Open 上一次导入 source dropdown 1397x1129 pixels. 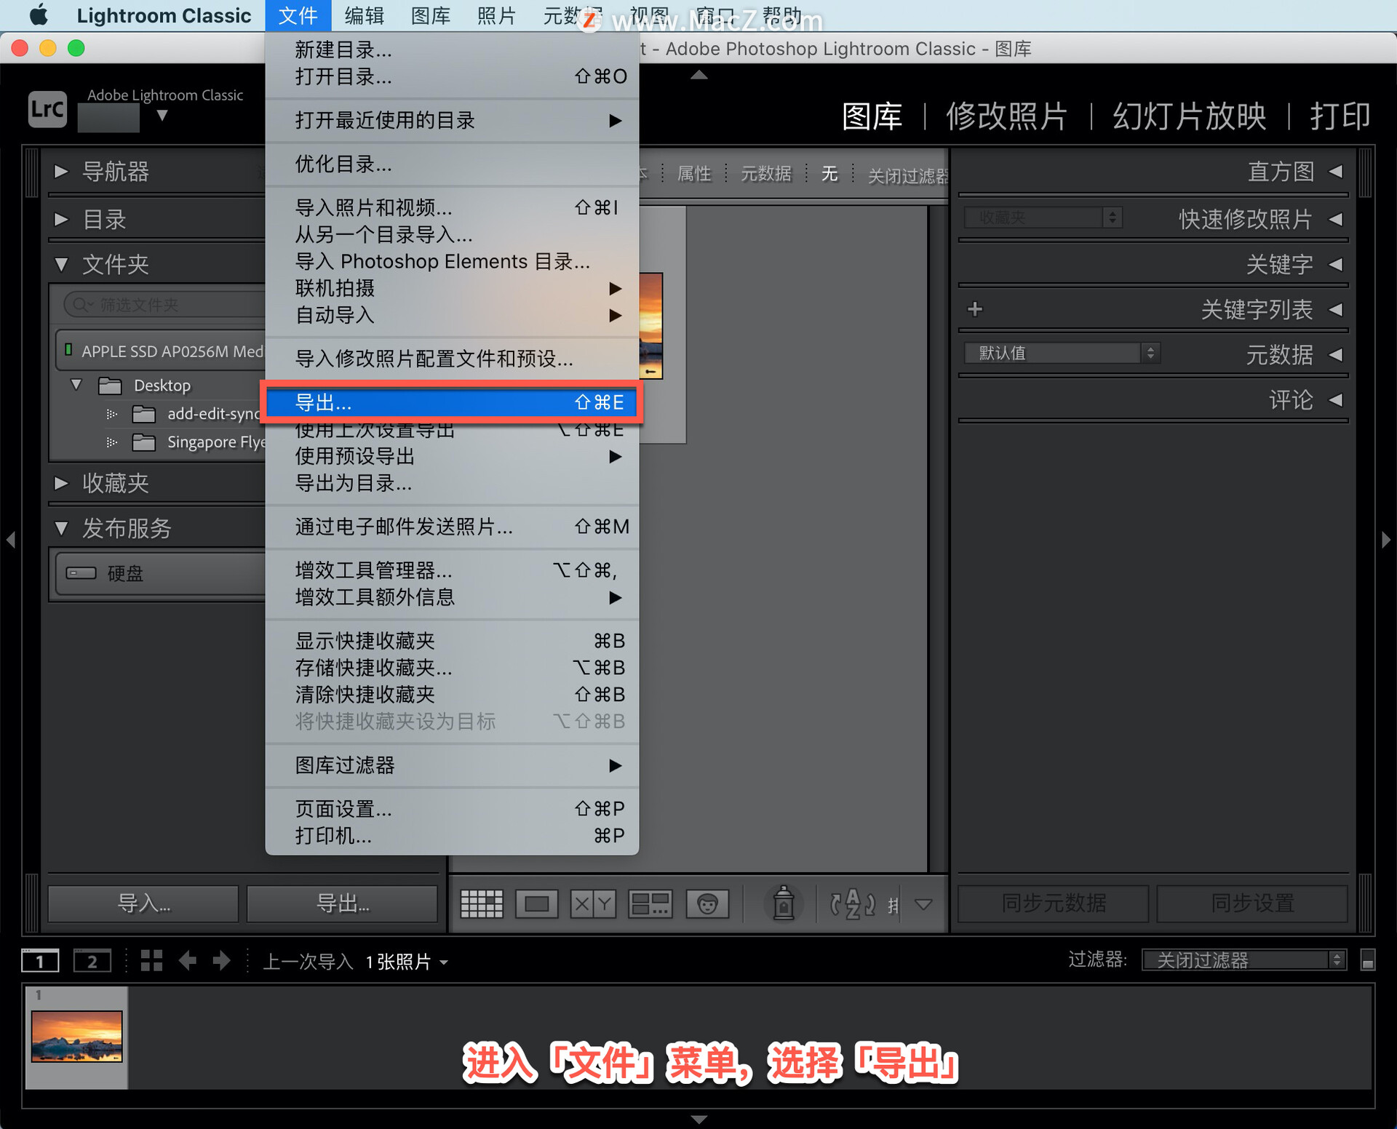coord(355,962)
